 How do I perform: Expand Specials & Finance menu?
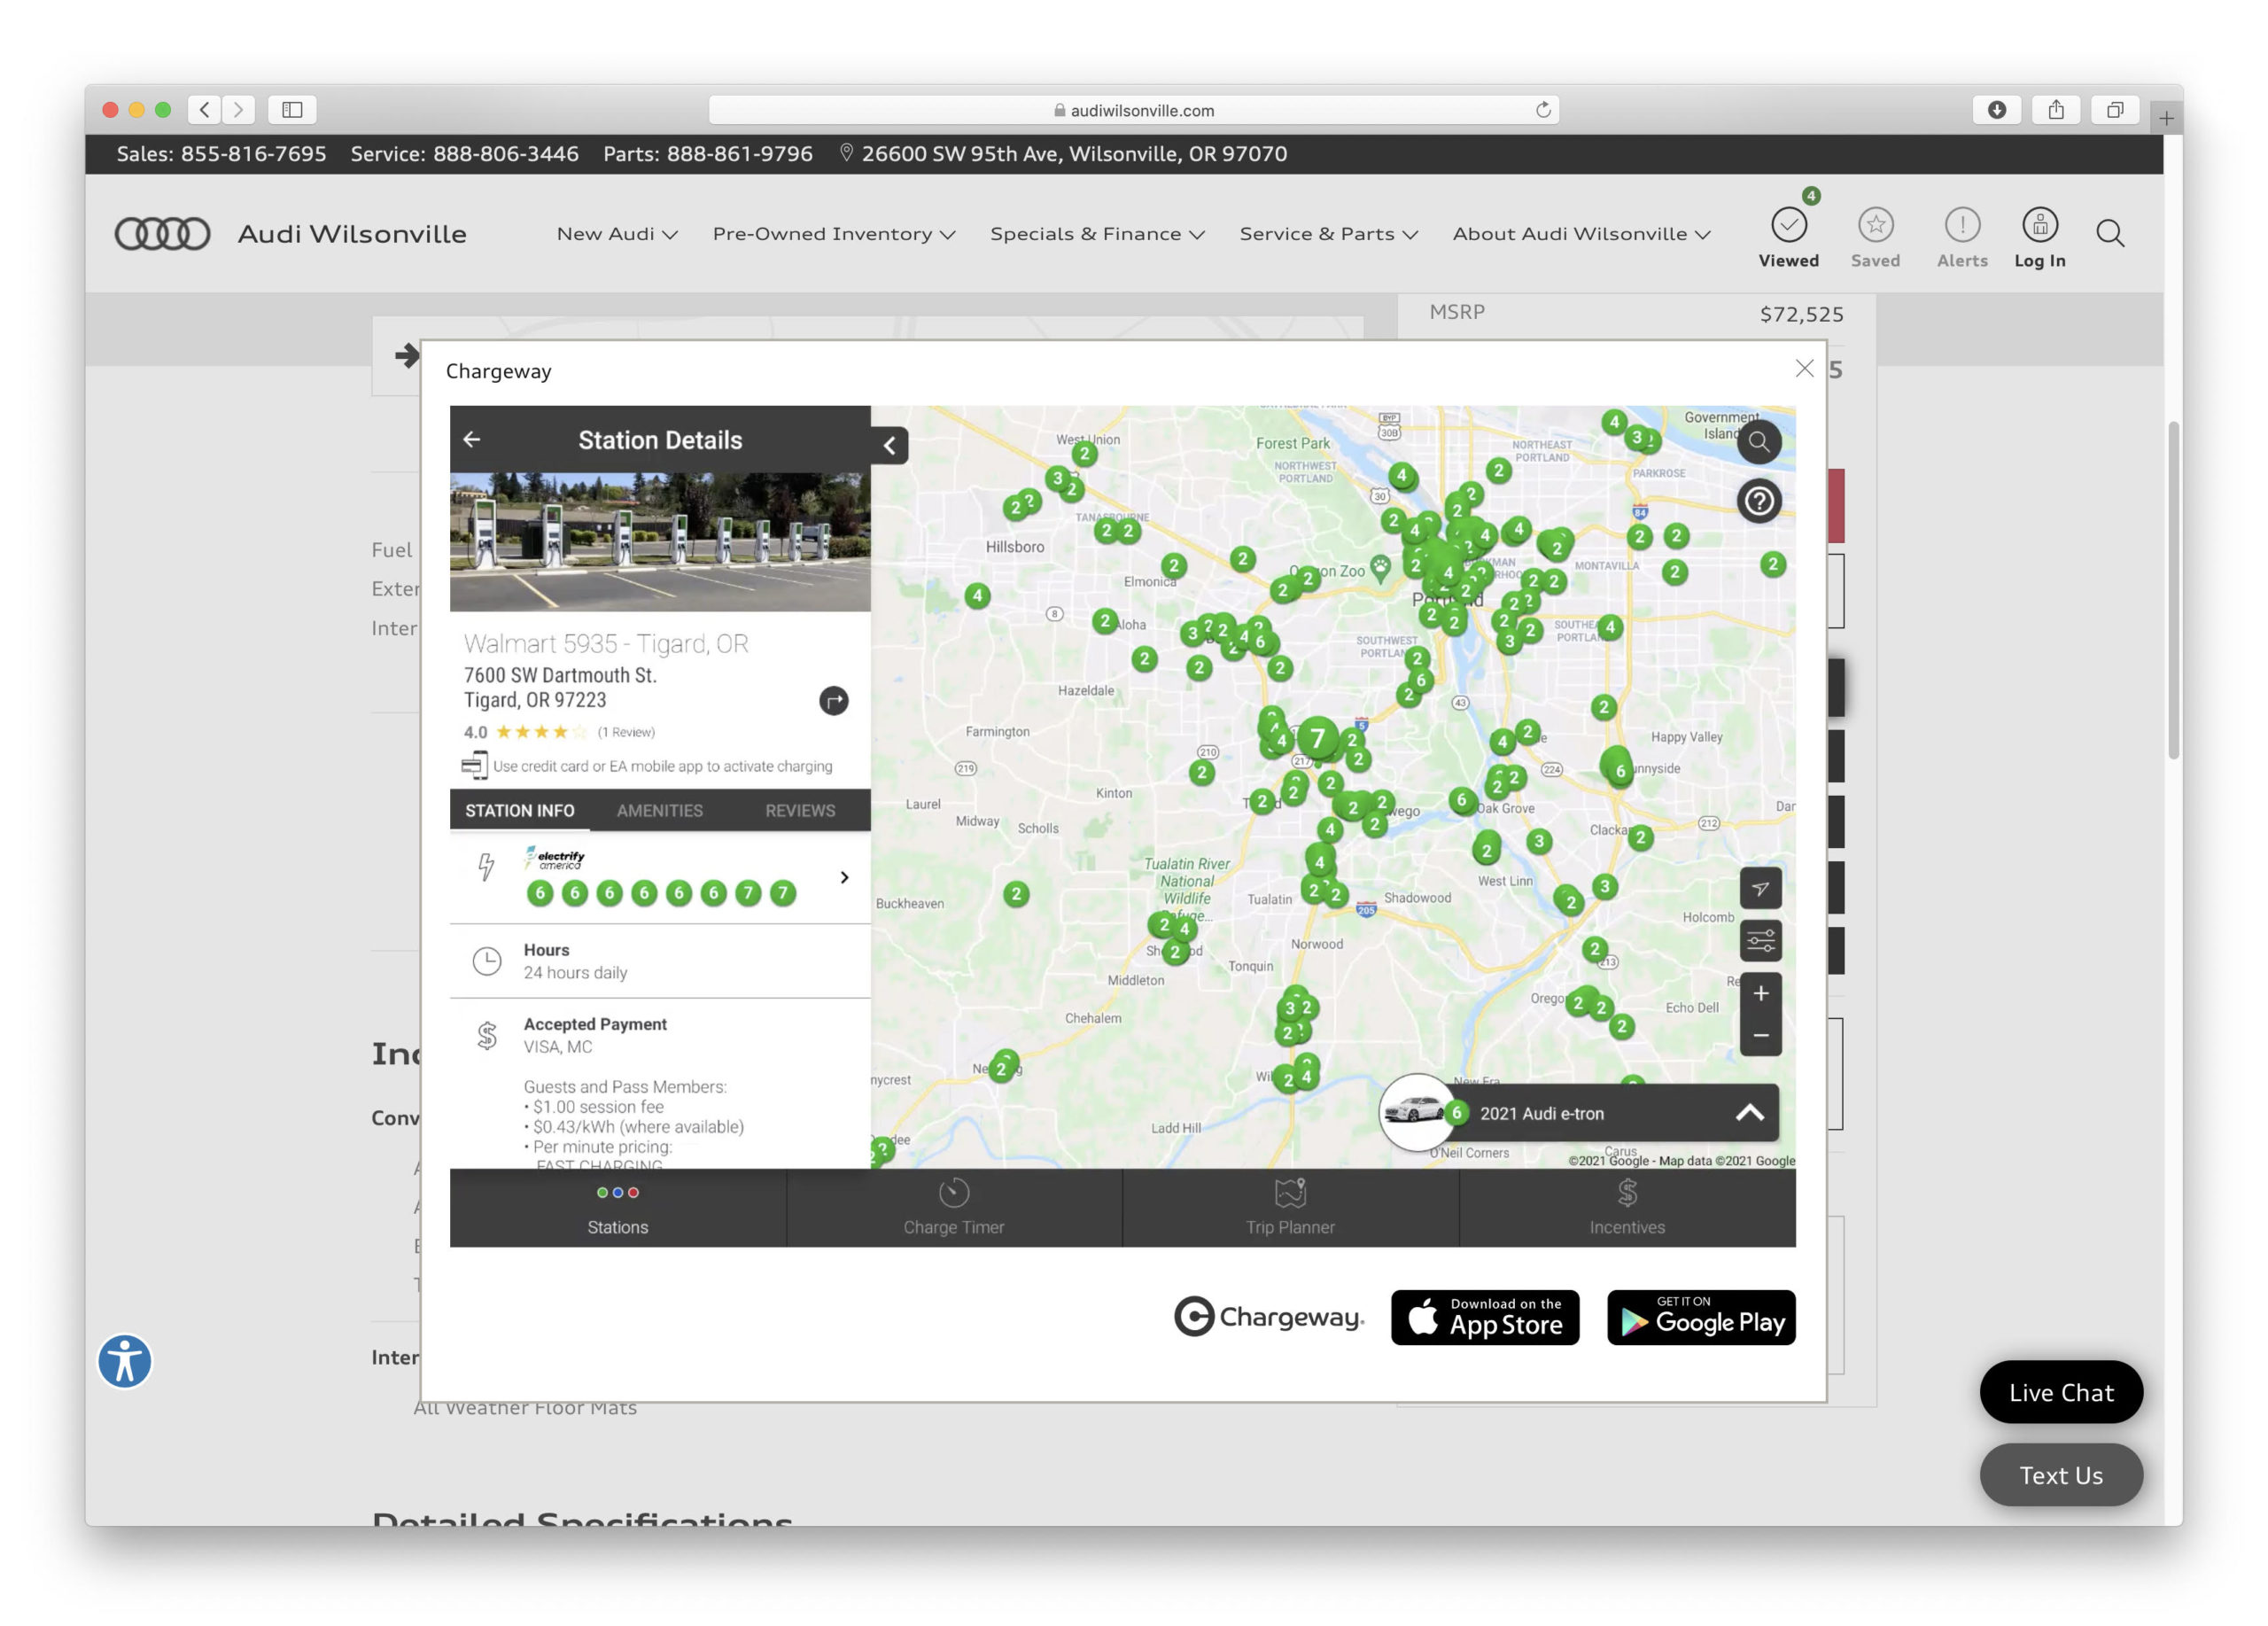1097,233
